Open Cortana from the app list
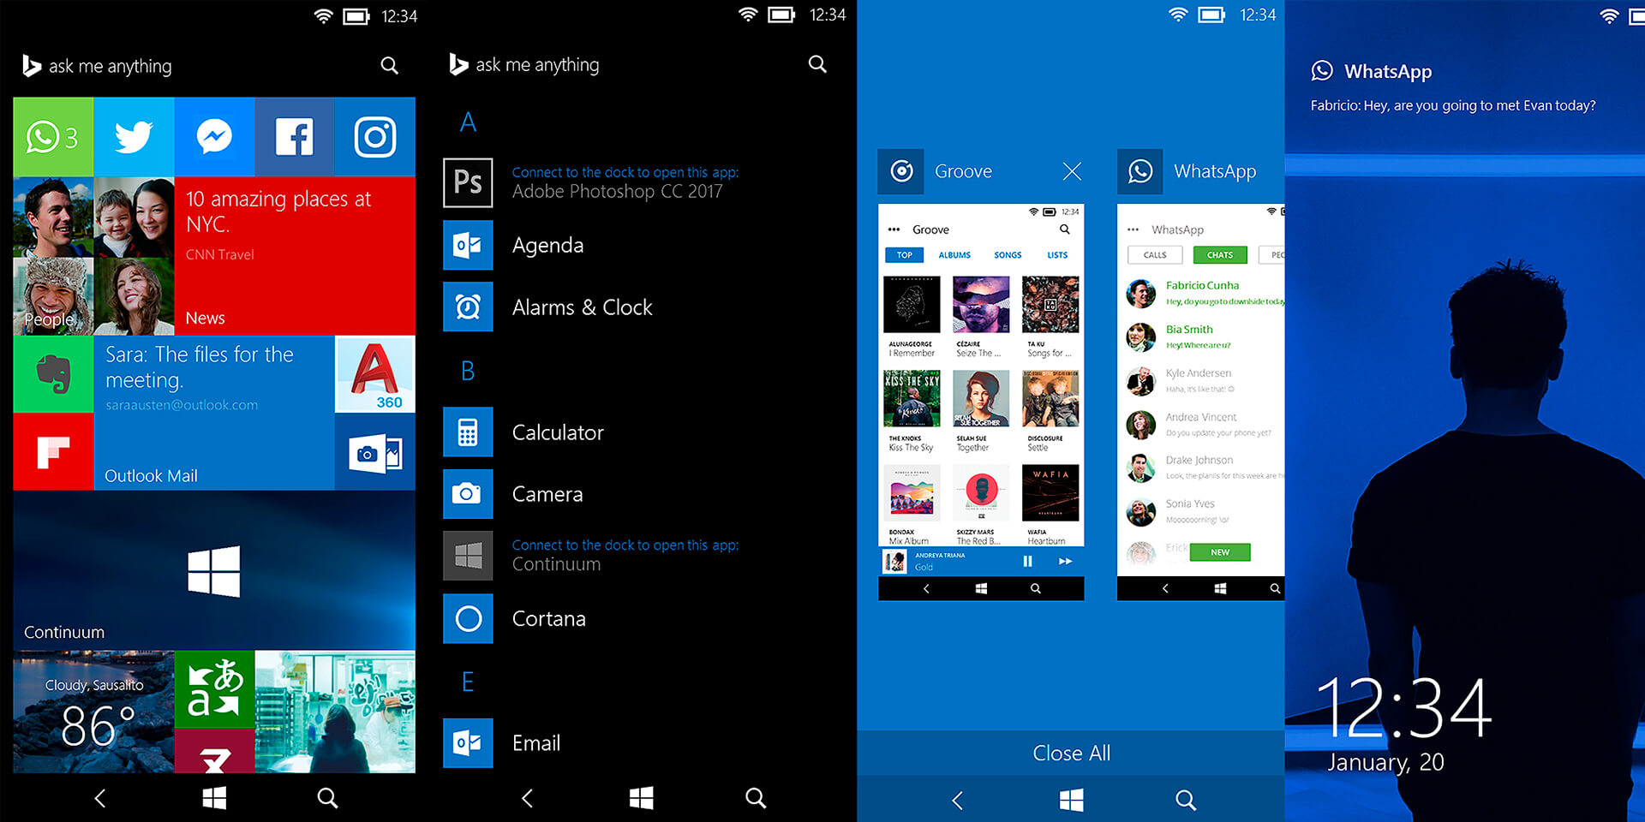The image size is (1645, 822). [x=515, y=618]
